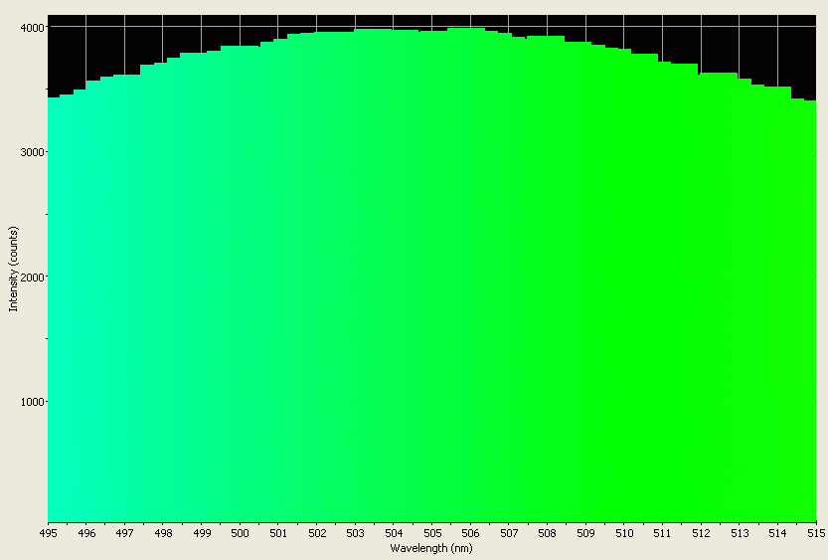The width and height of the screenshot is (828, 560).
Task: Click the "Wavelength (nm)" axis title
Action: point(430,548)
